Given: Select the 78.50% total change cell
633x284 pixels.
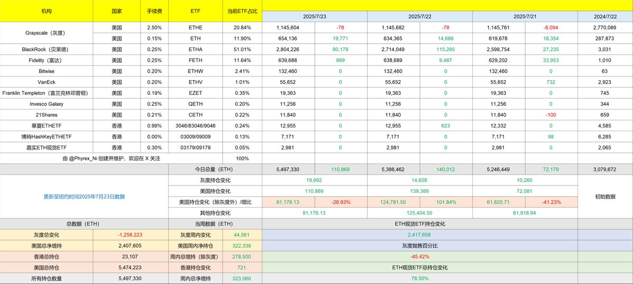Looking at the screenshot, I should click(x=420, y=278).
